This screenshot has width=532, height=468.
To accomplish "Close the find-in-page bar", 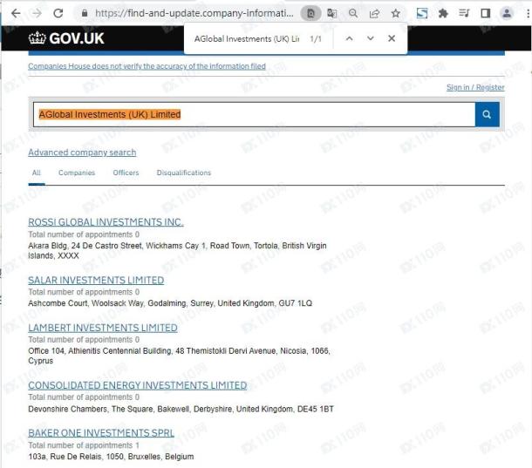I will tap(392, 38).
